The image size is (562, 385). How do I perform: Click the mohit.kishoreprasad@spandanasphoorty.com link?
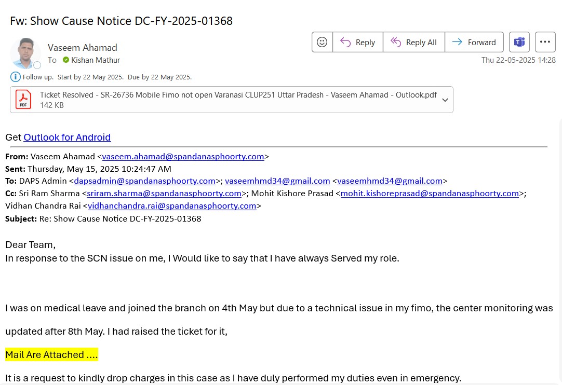[x=430, y=194]
